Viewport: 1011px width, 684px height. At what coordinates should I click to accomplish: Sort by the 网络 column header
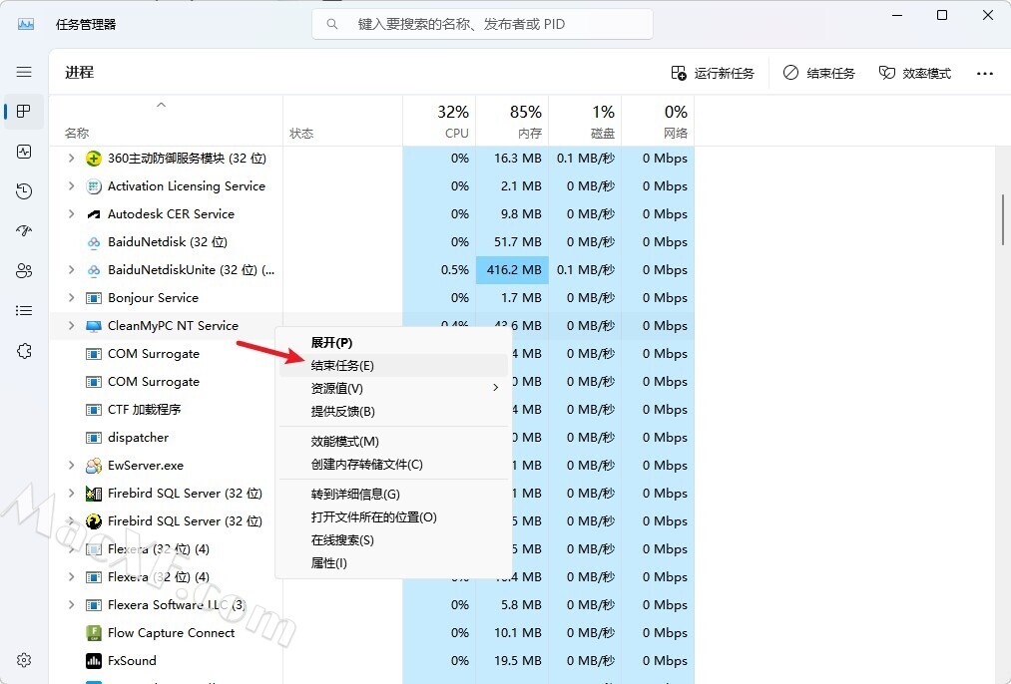click(x=658, y=121)
